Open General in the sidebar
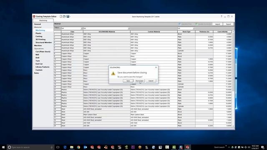This screenshot has width=267, height=150. [x=38, y=24]
